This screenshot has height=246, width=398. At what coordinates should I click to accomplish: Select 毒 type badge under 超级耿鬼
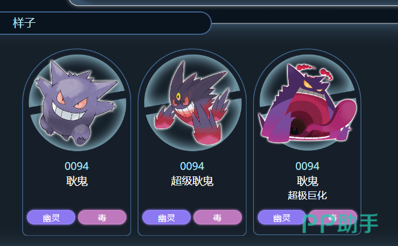pos(218,217)
